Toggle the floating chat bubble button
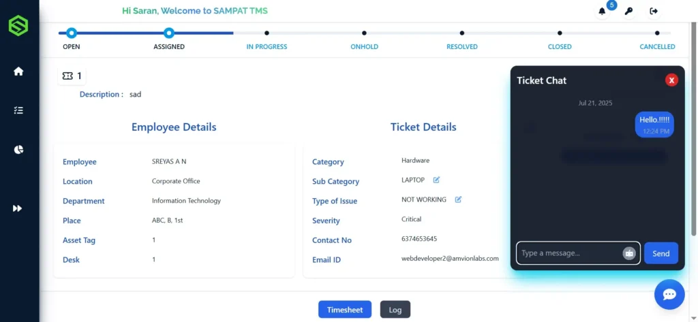Screen dimensions: 698x322 (669, 294)
